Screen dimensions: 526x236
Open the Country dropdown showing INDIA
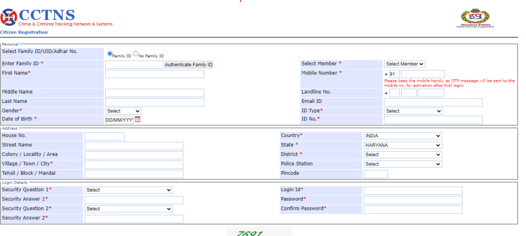pyautogui.click(x=402, y=136)
